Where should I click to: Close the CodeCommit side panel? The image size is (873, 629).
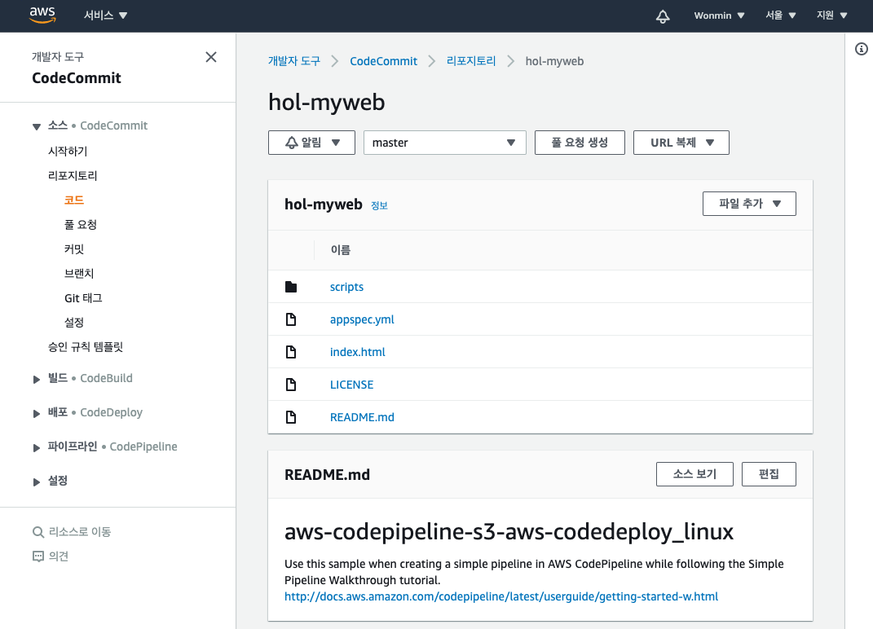[x=211, y=57]
